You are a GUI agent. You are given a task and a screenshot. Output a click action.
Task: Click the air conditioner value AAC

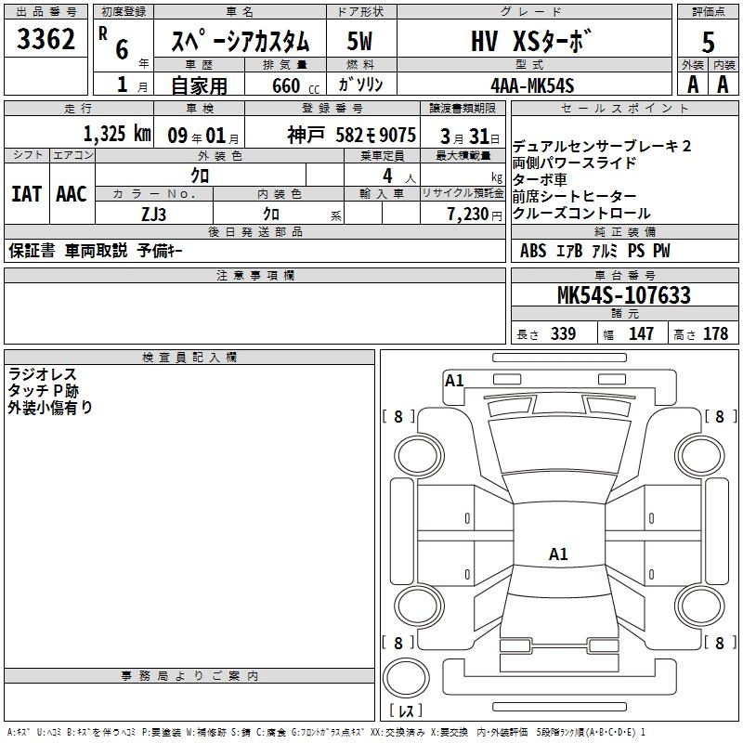coord(72,194)
